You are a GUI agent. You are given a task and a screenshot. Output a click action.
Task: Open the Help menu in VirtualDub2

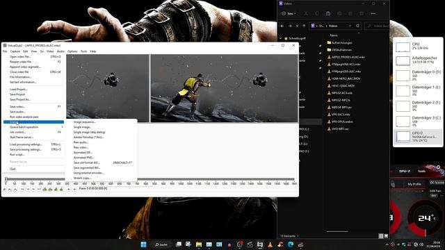pos(93,51)
